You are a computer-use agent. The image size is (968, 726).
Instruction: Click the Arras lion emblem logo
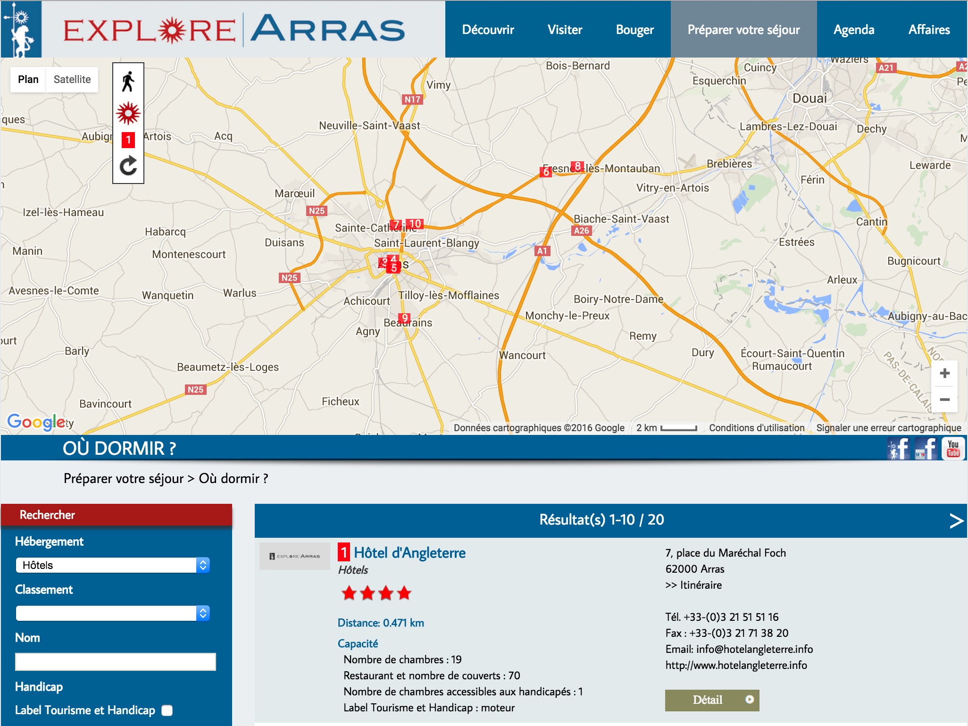(21, 29)
